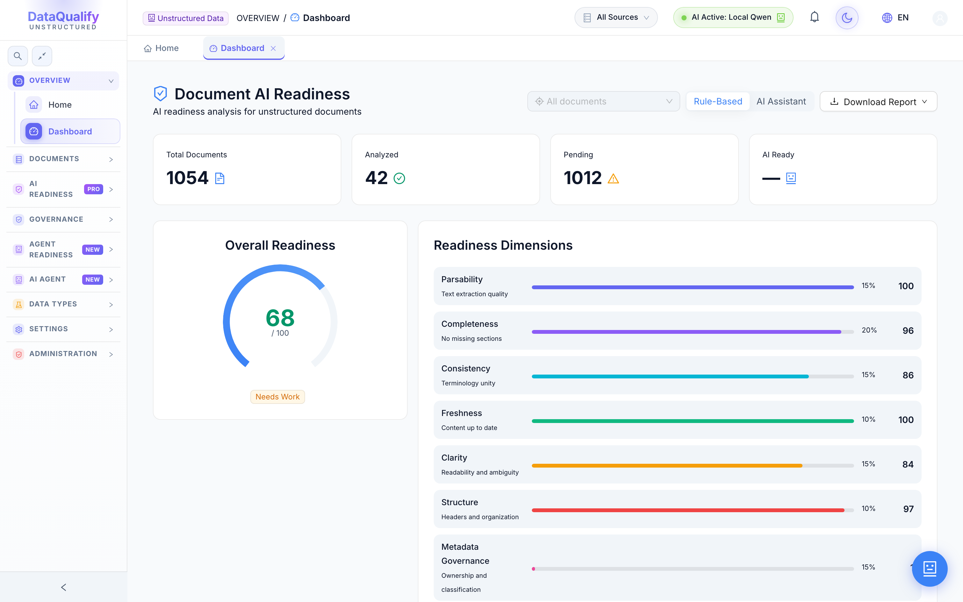963x602 pixels.
Task: Click the Documents section icon
Action: [x=19, y=159]
